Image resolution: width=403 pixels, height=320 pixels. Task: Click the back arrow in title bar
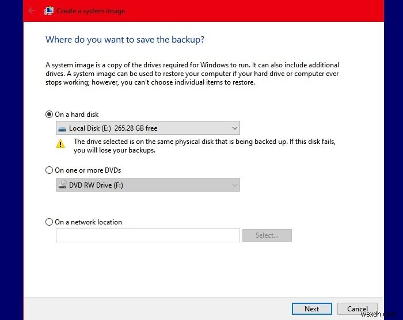click(32, 10)
